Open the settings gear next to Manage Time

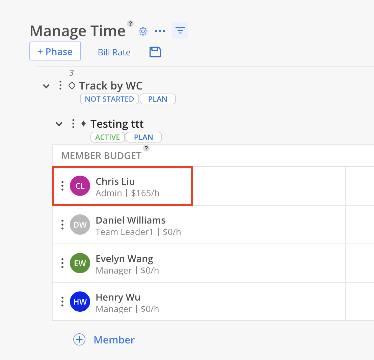(x=143, y=31)
